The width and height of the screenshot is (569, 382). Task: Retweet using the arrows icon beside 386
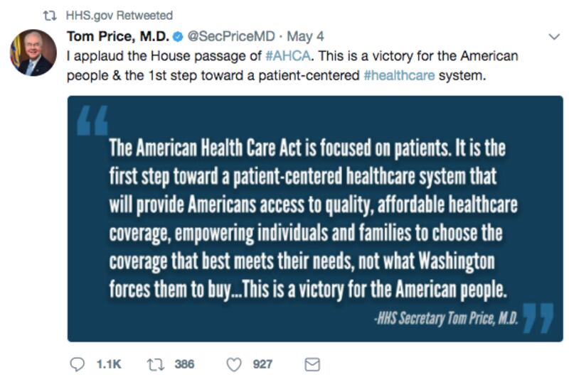[x=154, y=364]
